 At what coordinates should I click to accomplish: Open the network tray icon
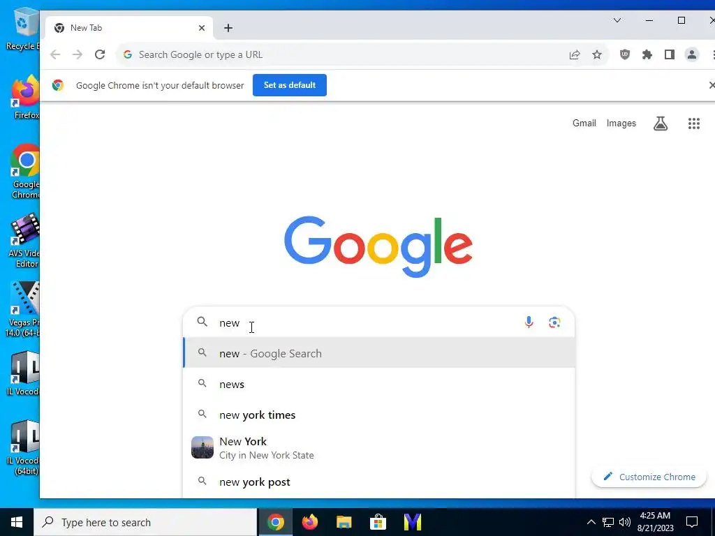point(608,522)
